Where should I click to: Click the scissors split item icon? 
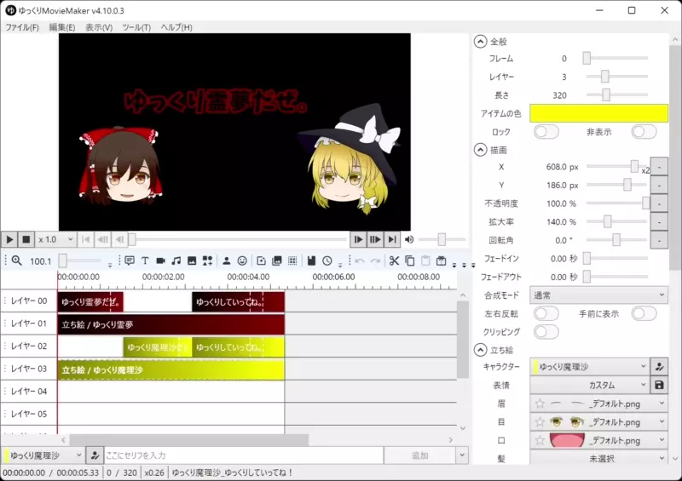[x=394, y=261]
